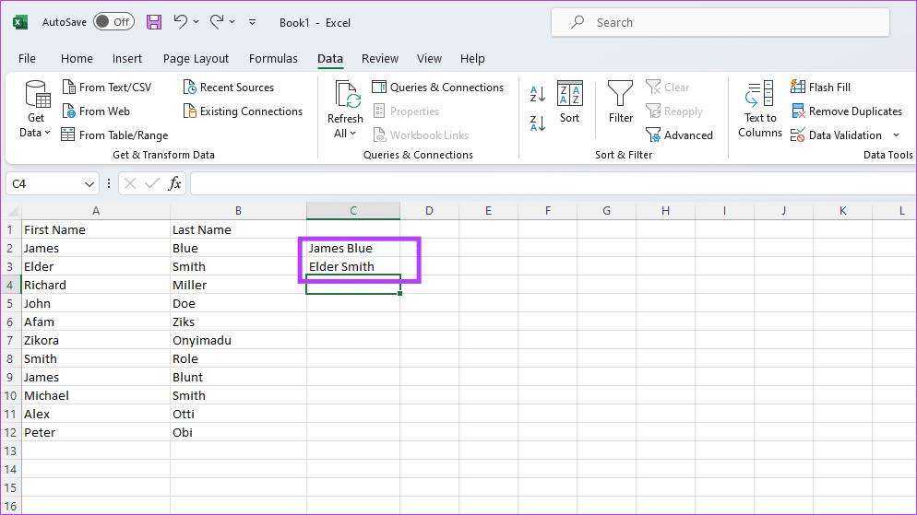Open the Help tab
Screen dimensions: 917x515
click(x=472, y=58)
